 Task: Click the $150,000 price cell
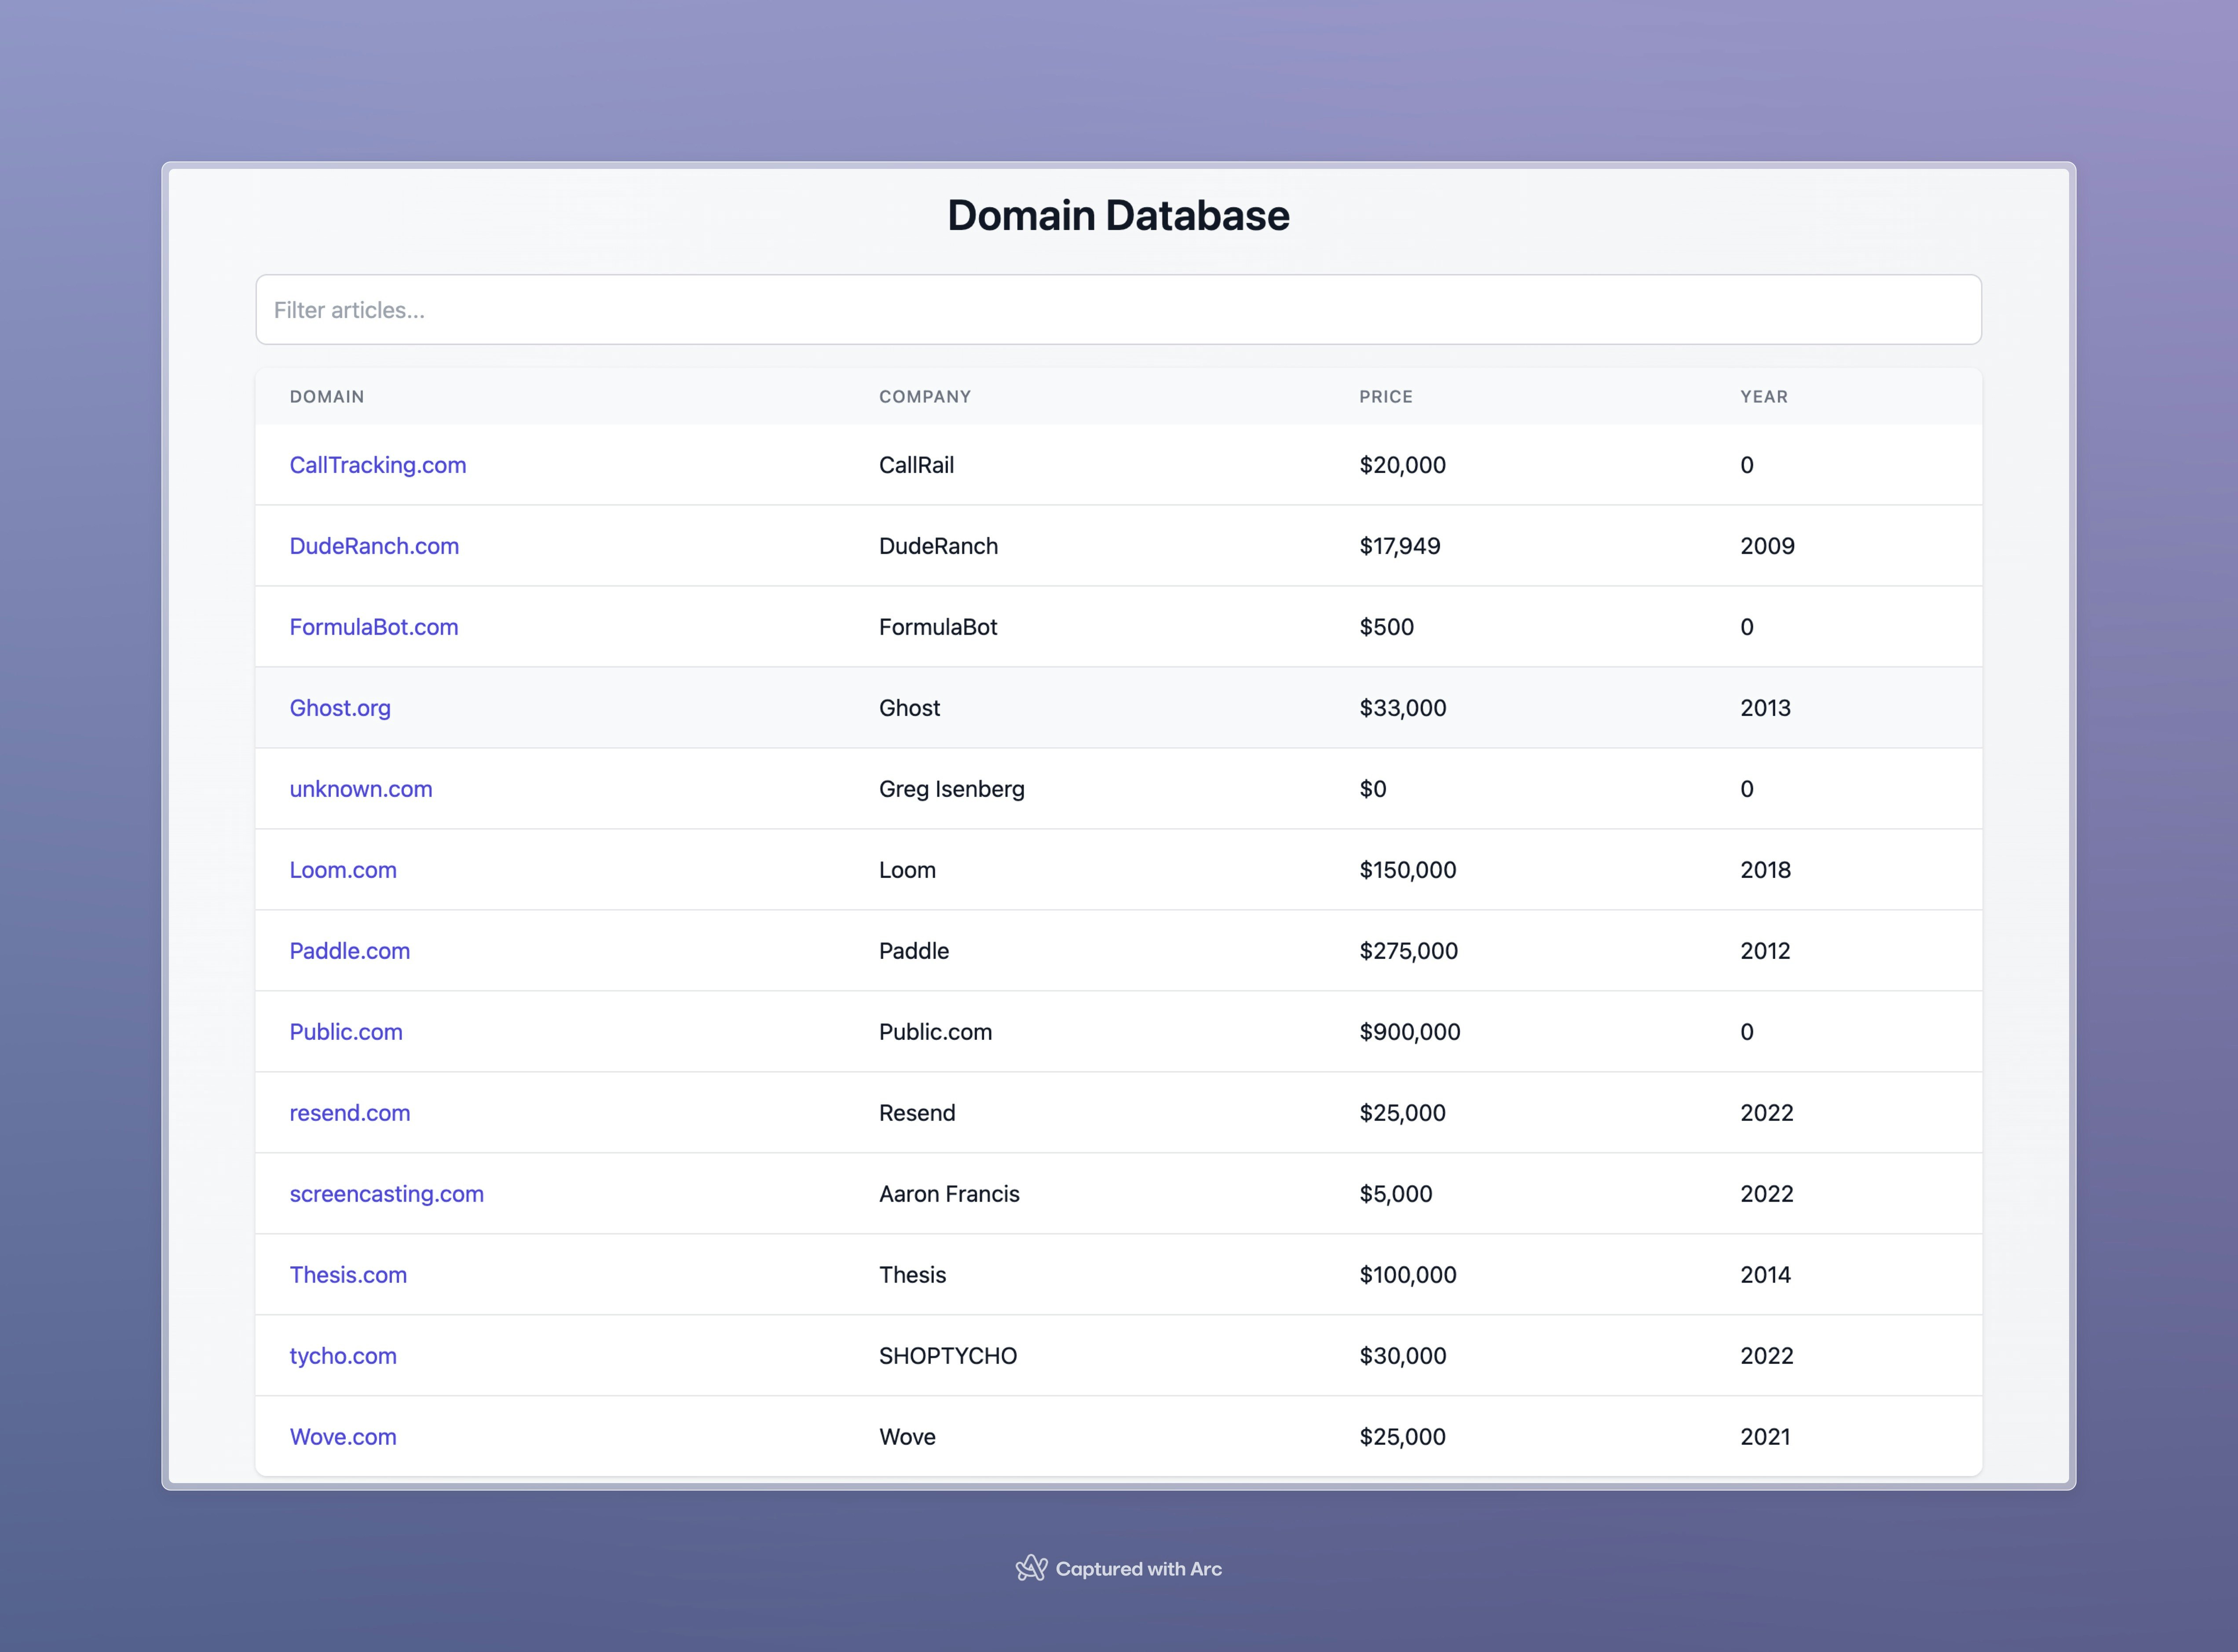tap(1408, 870)
